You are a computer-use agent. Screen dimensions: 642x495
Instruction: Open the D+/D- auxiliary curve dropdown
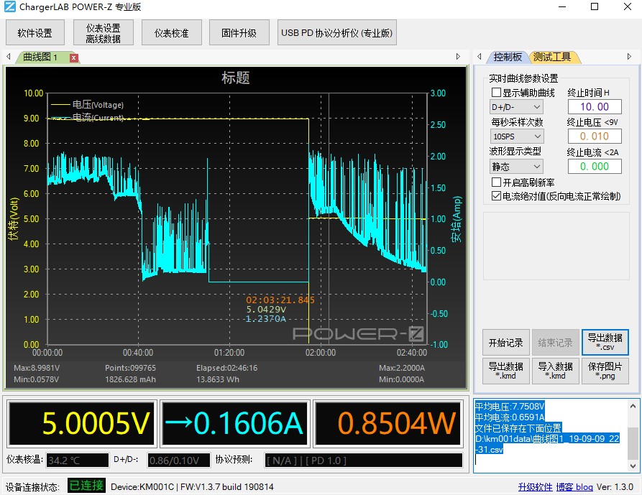(516, 107)
